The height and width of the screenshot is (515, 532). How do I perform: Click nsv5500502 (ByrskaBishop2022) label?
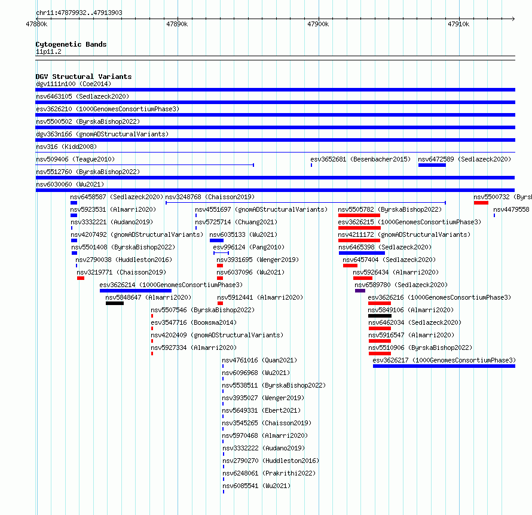pos(88,121)
